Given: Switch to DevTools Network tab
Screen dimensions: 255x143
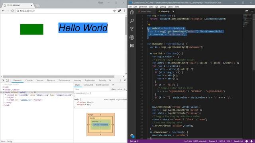Looking at the screenshot, I should (x=51, y=80).
